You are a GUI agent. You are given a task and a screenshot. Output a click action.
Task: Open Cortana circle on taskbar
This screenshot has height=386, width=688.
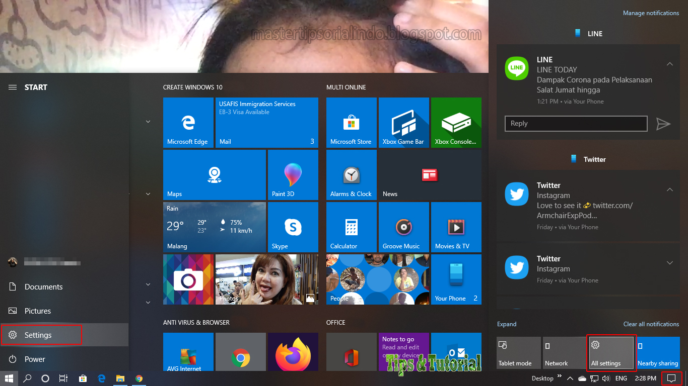[x=45, y=378]
